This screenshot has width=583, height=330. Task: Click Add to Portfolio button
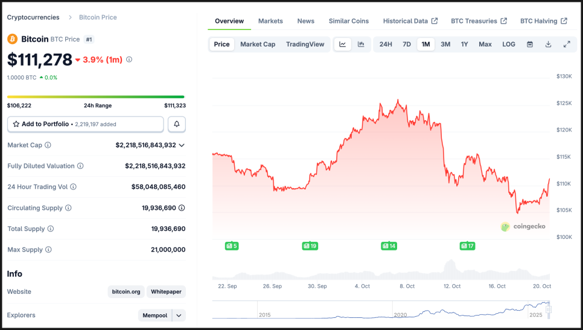85,124
